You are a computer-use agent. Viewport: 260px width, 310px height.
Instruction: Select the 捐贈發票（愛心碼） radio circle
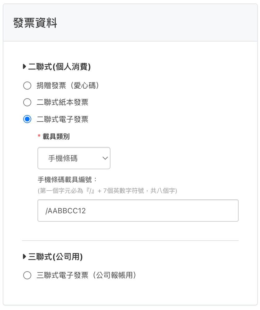(x=27, y=86)
